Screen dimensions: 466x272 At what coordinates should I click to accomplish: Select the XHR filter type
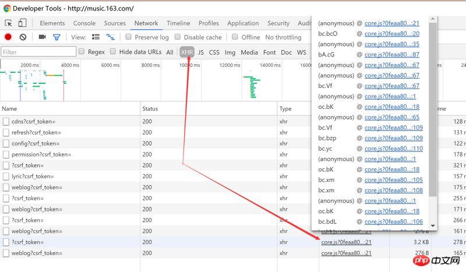(x=187, y=52)
